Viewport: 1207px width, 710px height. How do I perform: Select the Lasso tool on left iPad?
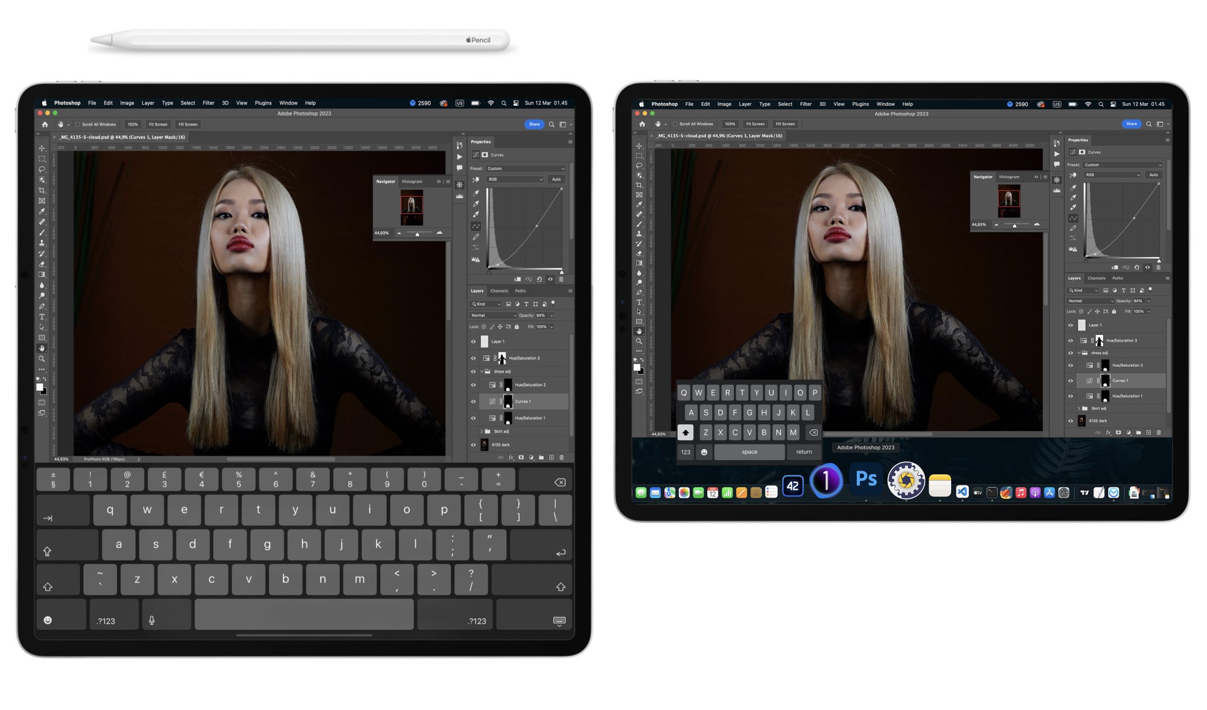point(42,170)
